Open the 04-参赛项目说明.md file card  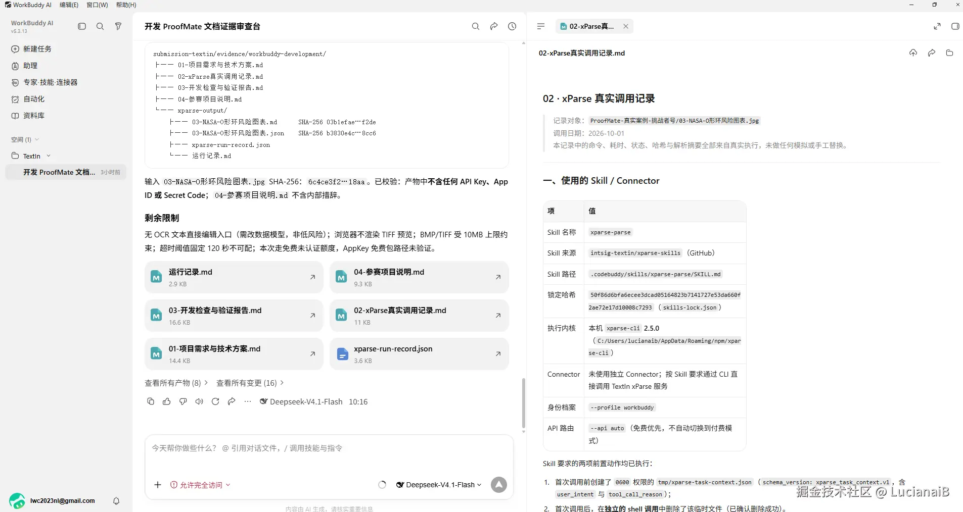pyautogui.click(x=419, y=277)
